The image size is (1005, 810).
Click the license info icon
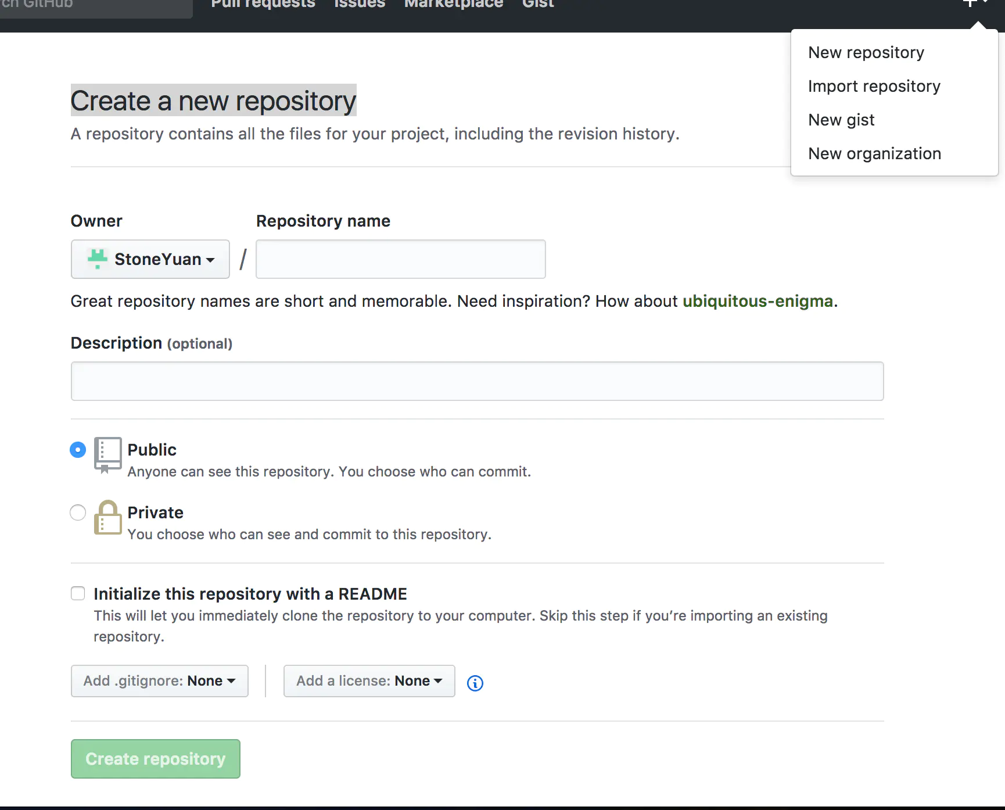coord(475,683)
